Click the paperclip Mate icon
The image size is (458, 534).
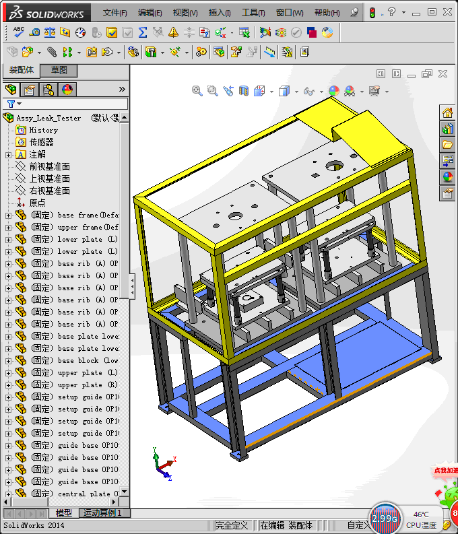coord(52,52)
